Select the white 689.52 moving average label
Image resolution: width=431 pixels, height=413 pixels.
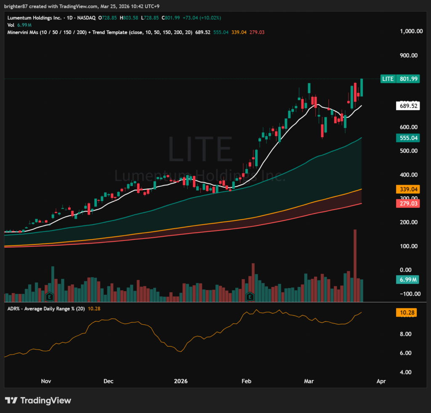pyautogui.click(x=408, y=106)
